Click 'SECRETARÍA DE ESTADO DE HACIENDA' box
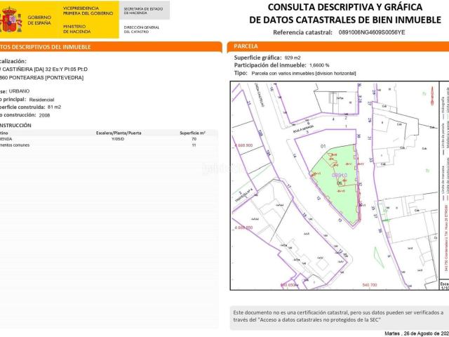This screenshot has height=337, width=449. 143,11
